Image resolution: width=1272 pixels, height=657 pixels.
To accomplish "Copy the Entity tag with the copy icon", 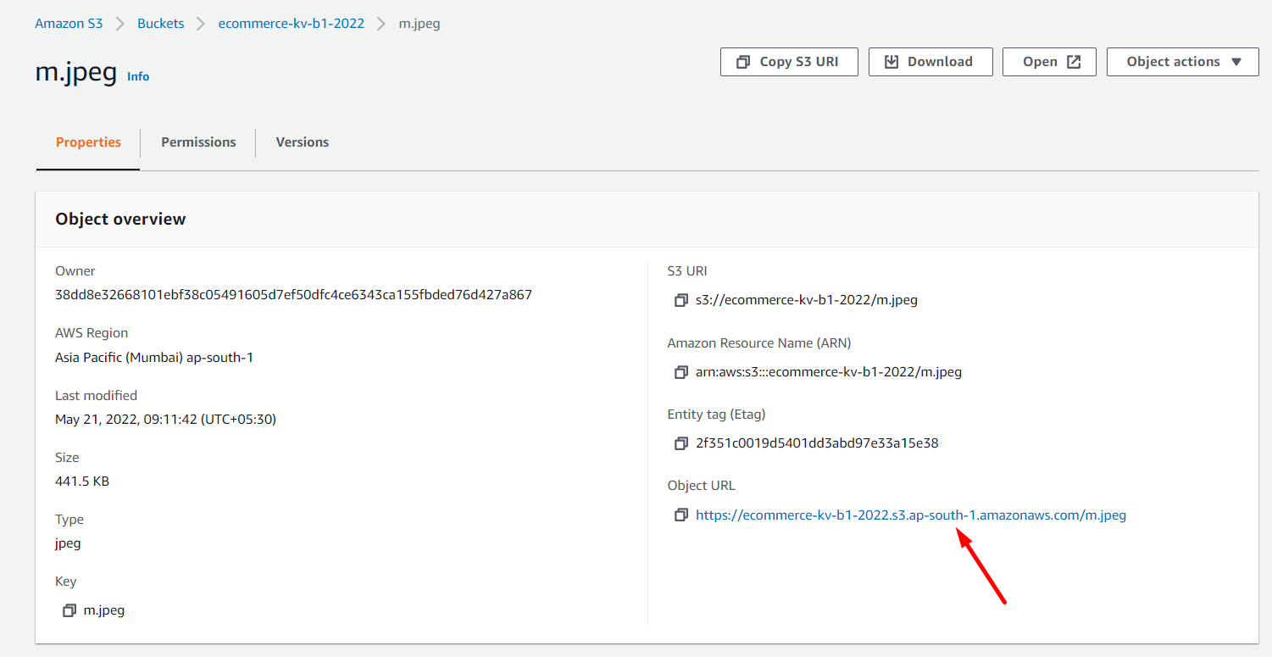I will (680, 443).
